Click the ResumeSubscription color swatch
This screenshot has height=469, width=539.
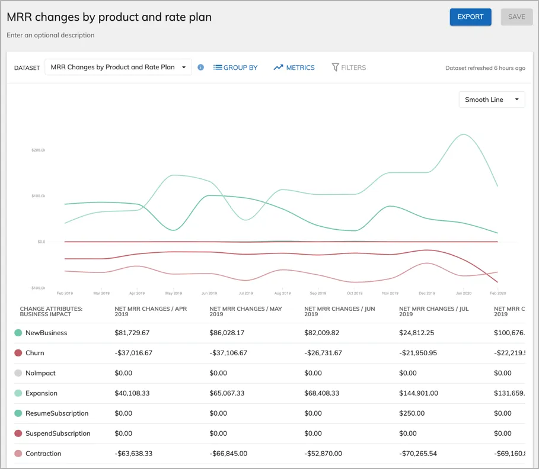(18, 413)
